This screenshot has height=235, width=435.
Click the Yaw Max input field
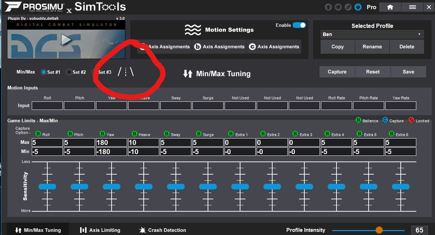[111, 143]
